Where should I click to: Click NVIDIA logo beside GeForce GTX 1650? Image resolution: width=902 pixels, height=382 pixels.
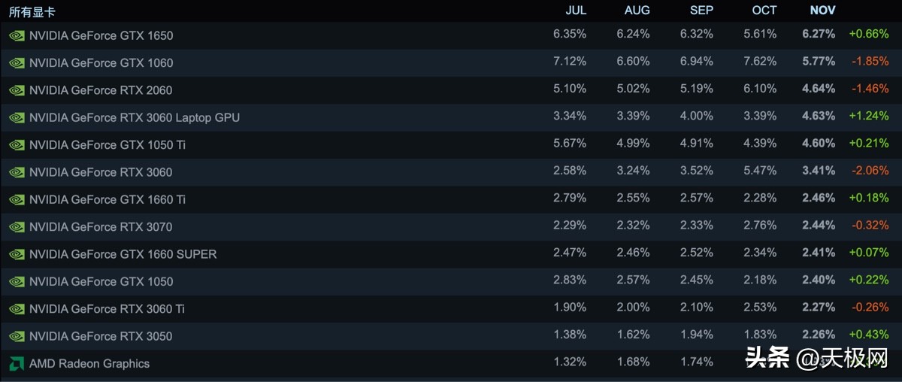coord(17,35)
